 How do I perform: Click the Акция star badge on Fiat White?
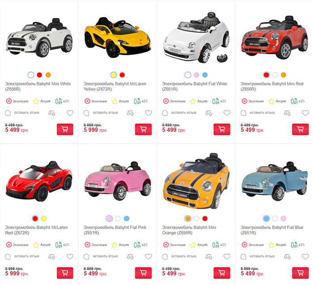[199, 101]
